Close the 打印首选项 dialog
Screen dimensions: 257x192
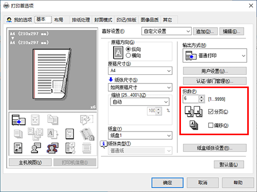pyautogui.click(x=251, y=6)
